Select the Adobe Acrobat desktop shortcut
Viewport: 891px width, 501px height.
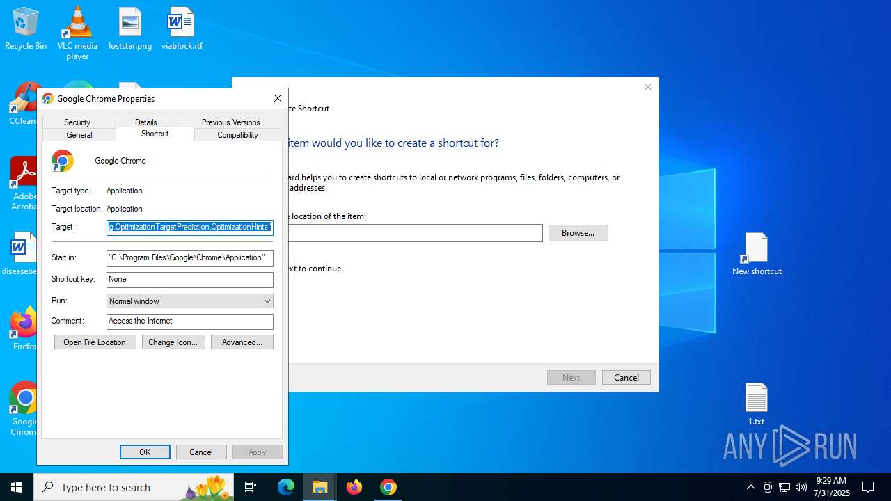coord(23,184)
